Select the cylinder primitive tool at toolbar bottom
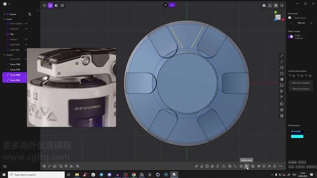Screen dimensions: 317x178 coord(282,116)
